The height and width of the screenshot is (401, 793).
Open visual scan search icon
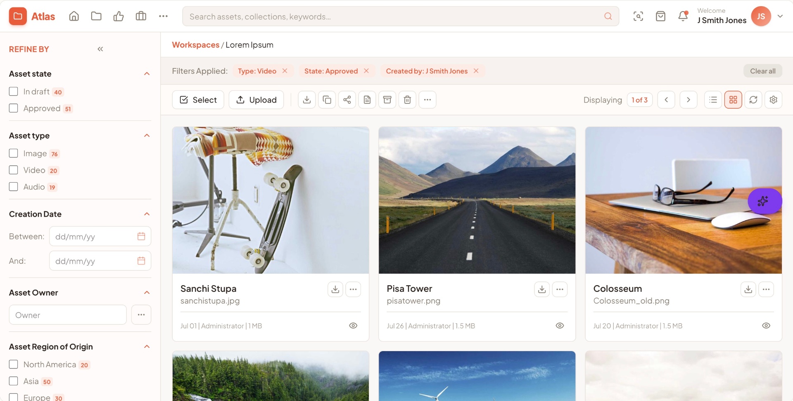(638, 16)
